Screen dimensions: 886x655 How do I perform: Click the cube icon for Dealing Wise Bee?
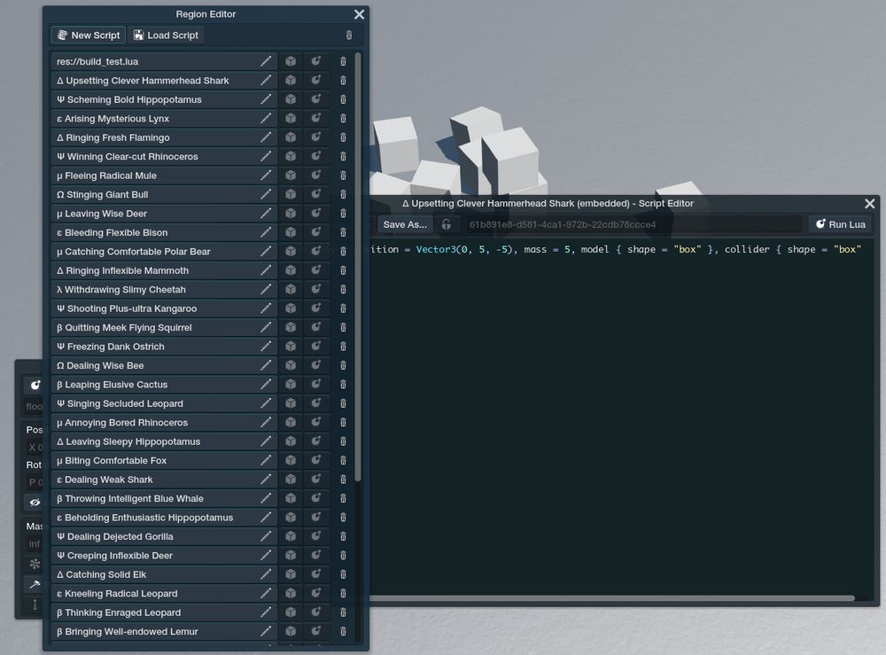[x=291, y=366]
